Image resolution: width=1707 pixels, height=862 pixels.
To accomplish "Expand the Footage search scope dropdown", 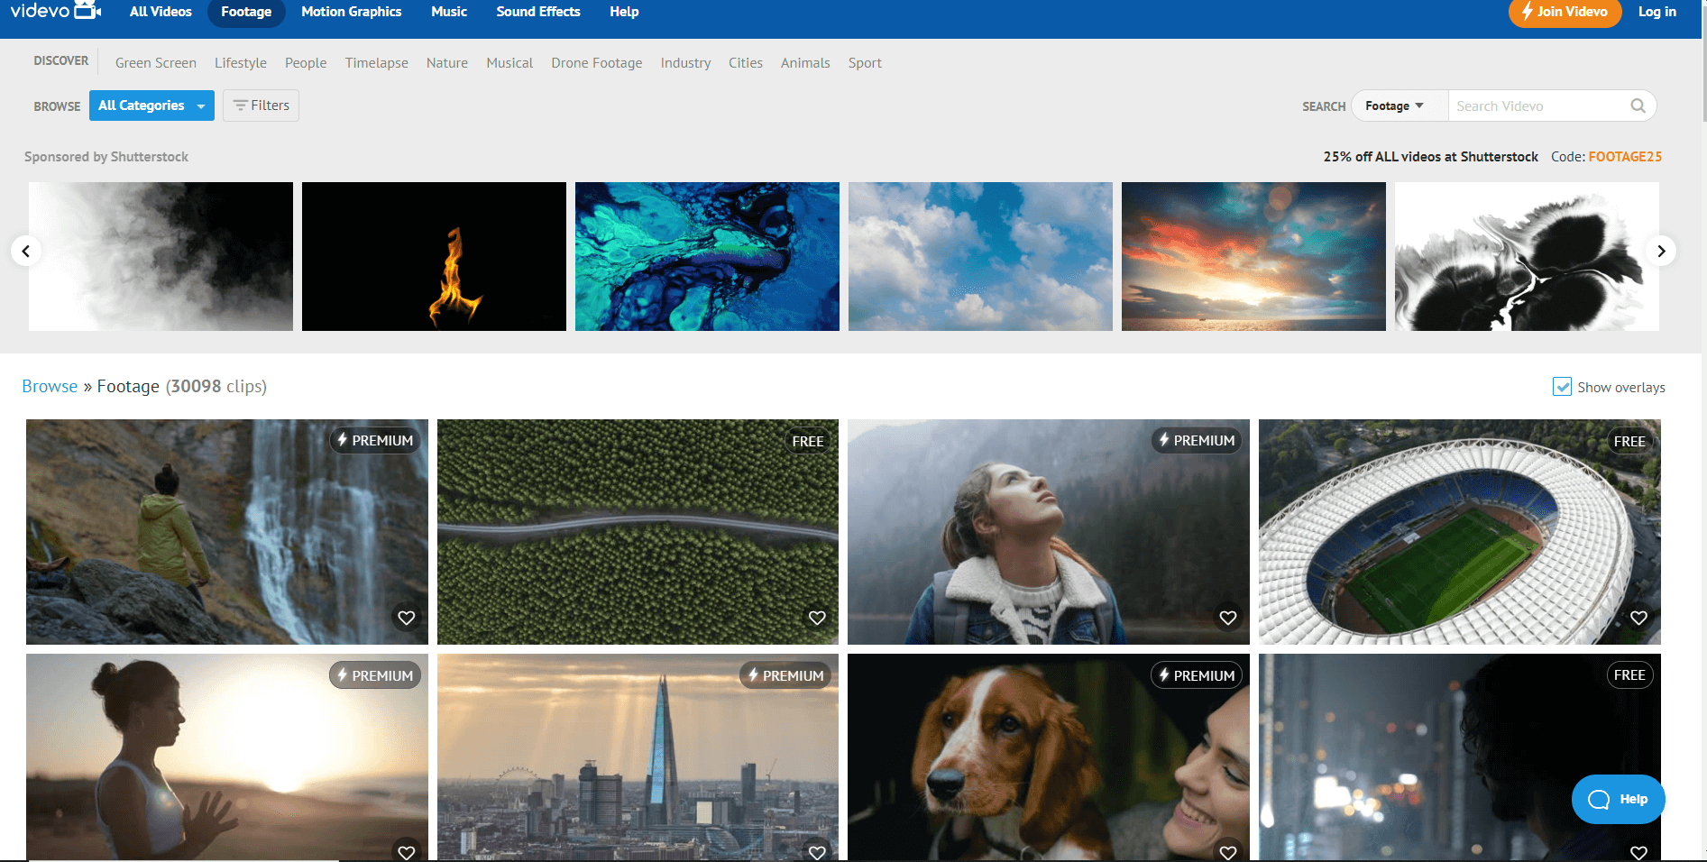I will [x=1397, y=105].
